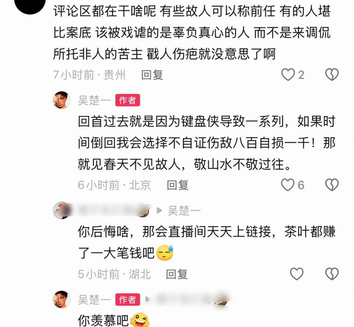
Task: Dislike the comment from Guizhou
Action: tap(332, 75)
